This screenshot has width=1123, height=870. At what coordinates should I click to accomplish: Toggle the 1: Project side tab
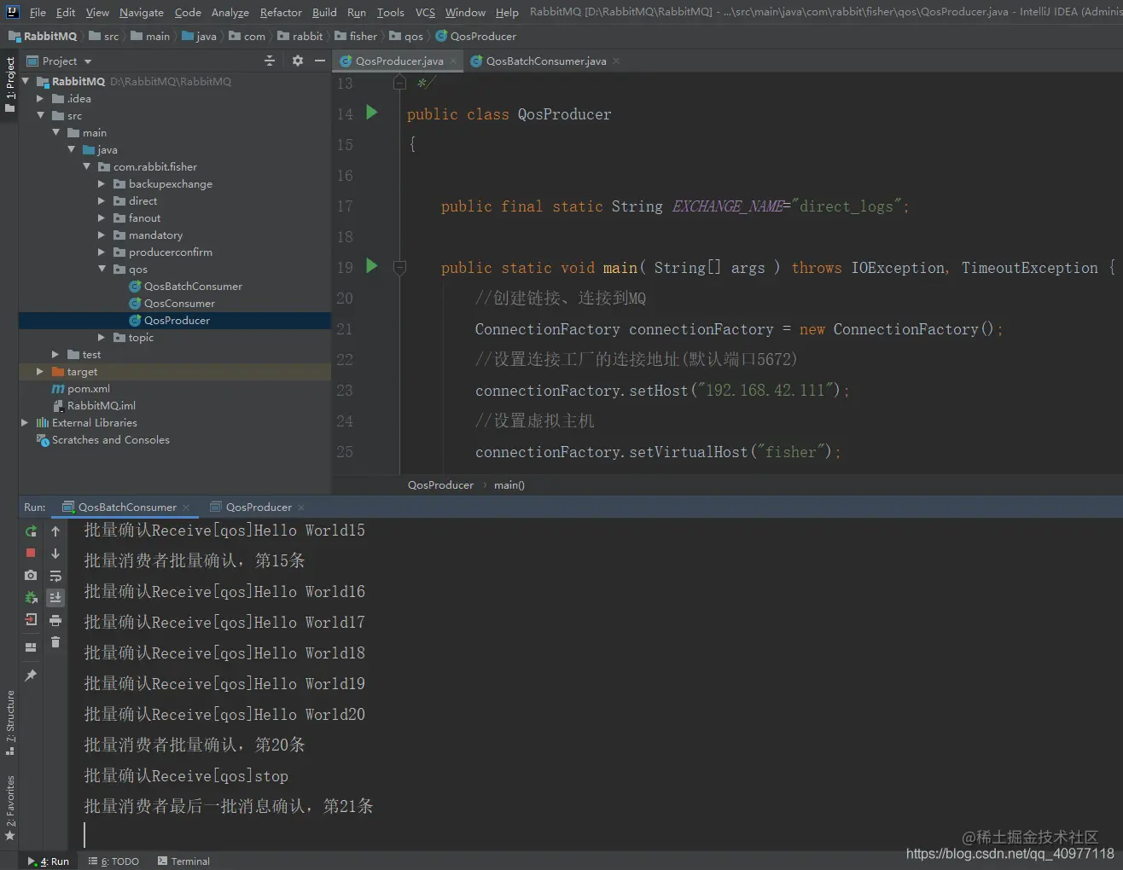tap(9, 85)
